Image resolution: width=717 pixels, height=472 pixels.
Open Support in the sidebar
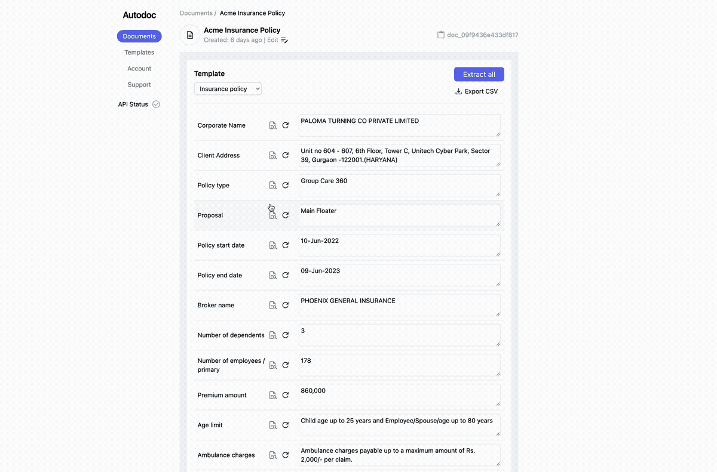[139, 85]
